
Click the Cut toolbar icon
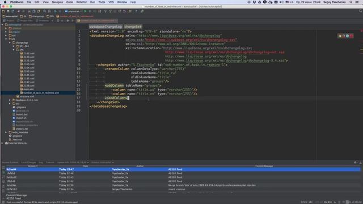[x=29, y=11]
